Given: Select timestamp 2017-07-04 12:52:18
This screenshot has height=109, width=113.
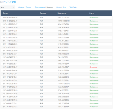Looking at the screenshot, I should tap(10, 87).
